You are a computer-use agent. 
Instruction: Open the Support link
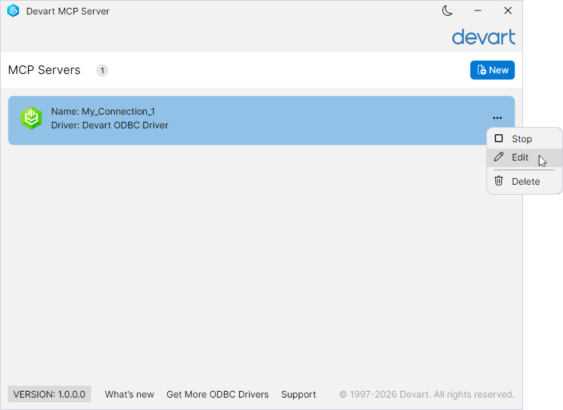coord(298,394)
